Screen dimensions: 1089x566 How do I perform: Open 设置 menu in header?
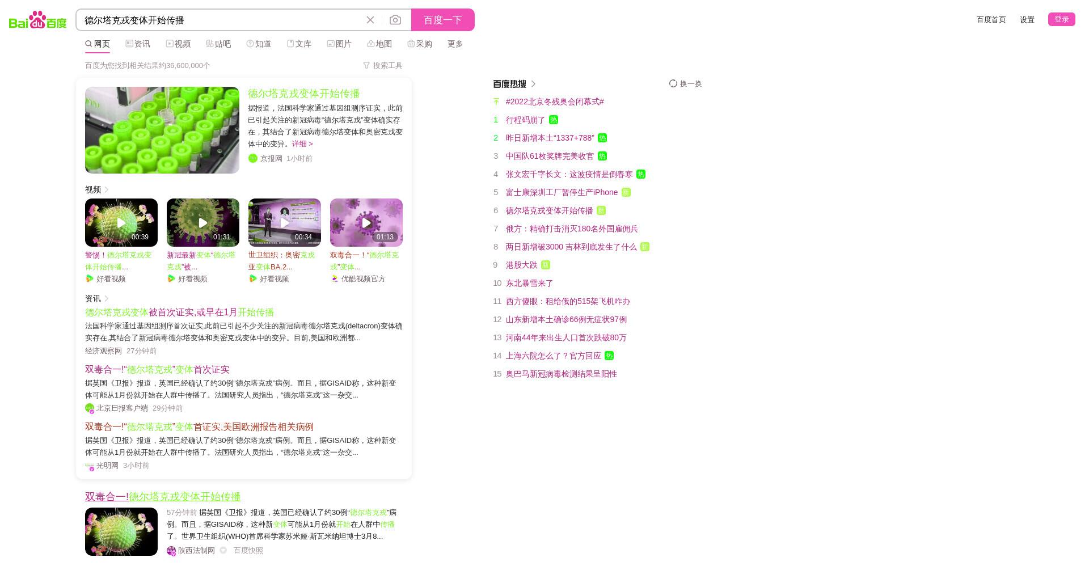coord(1027,19)
